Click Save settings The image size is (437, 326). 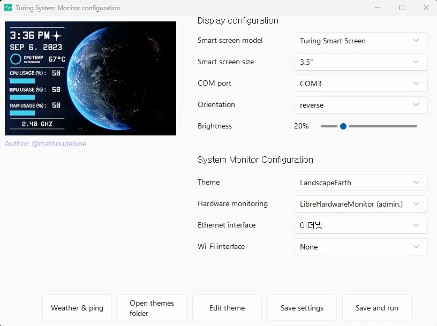tap(302, 308)
